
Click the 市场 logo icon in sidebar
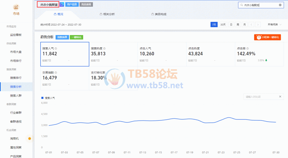click(16, 7)
